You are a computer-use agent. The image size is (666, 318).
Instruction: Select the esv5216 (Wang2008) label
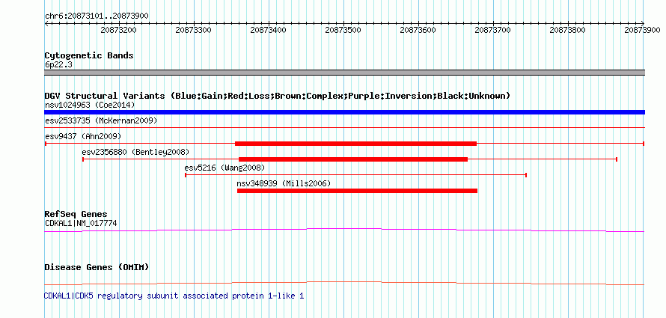pos(224,168)
